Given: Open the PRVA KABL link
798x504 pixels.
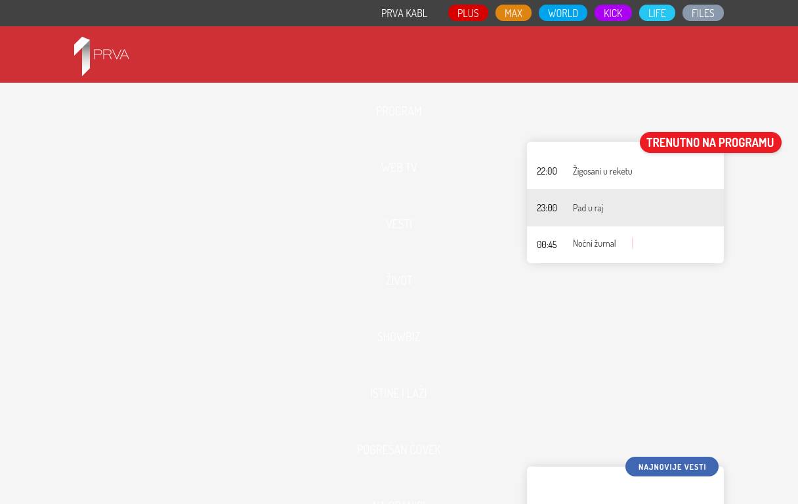Looking at the screenshot, I should (404, 13).
